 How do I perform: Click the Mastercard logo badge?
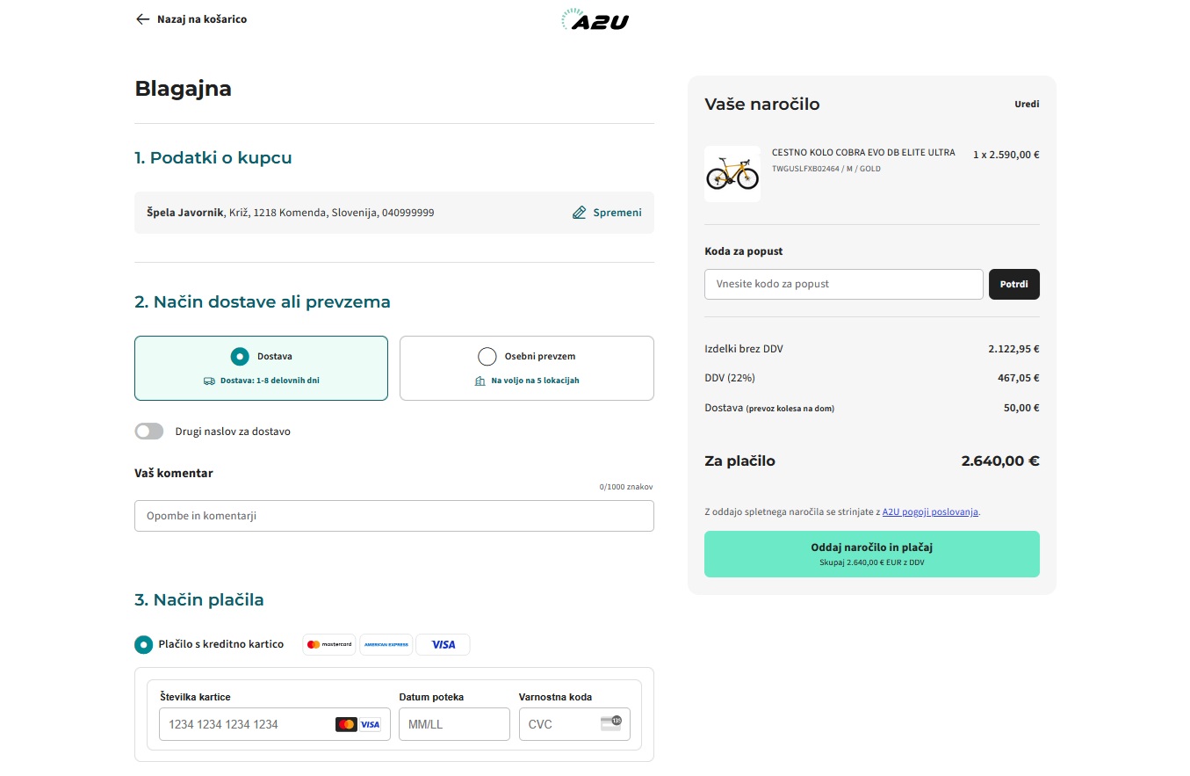[329, 644]
